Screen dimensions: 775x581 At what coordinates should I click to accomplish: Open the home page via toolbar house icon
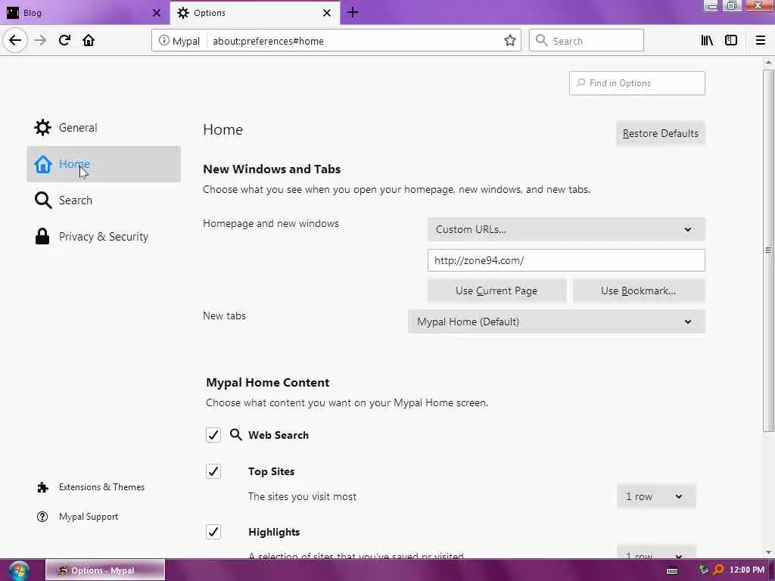point(89,40)
